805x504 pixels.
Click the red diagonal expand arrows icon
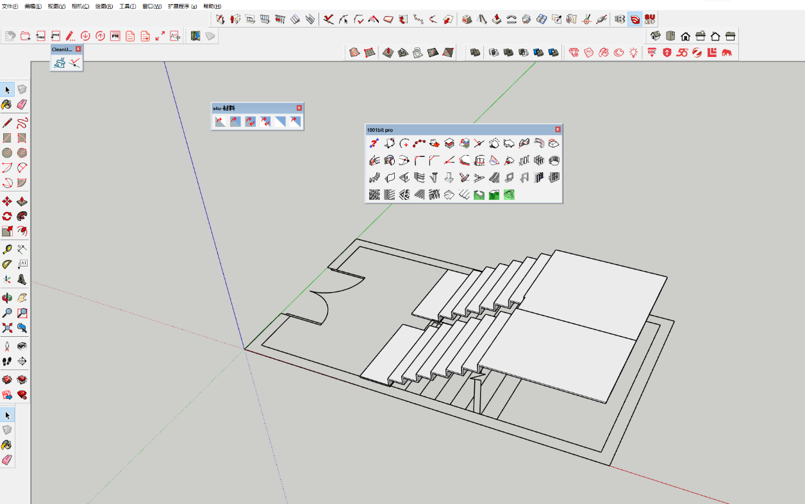click(160, 36)
